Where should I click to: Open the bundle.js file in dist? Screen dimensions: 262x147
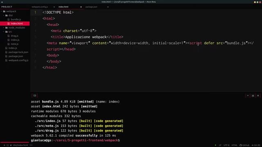pos(16,20)
